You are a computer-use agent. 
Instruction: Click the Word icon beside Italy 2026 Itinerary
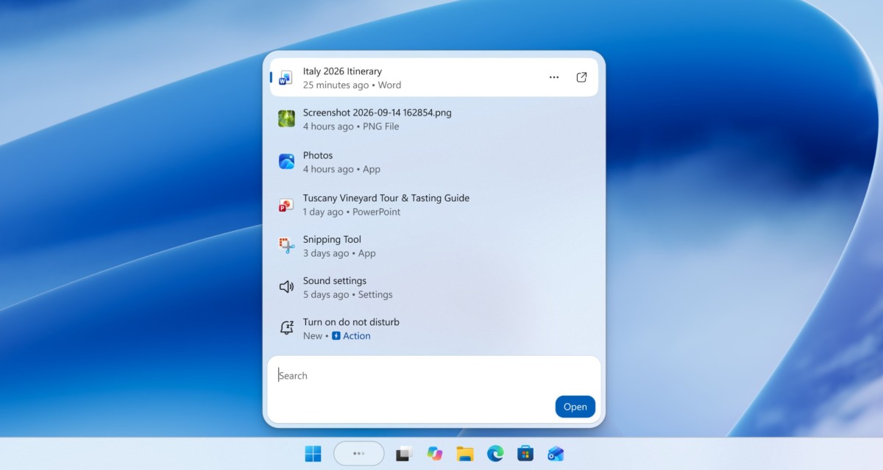[286, 77]
